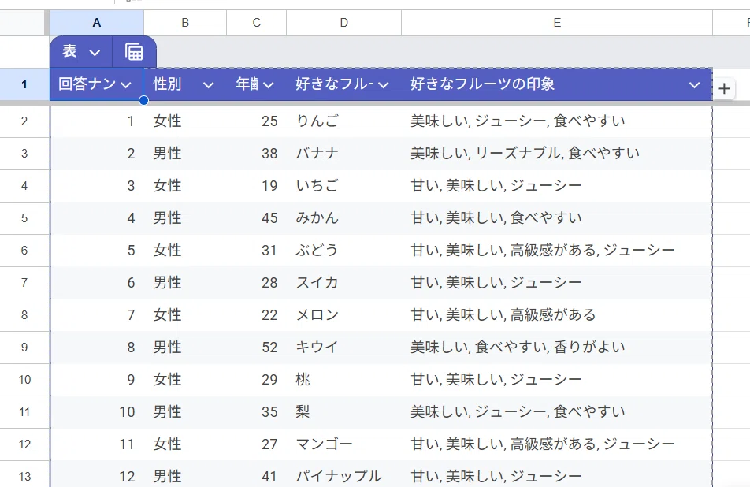Click the cell containing バナナ
The height and width of the screenshot is (487, 750).
click(x=344, y=154)
